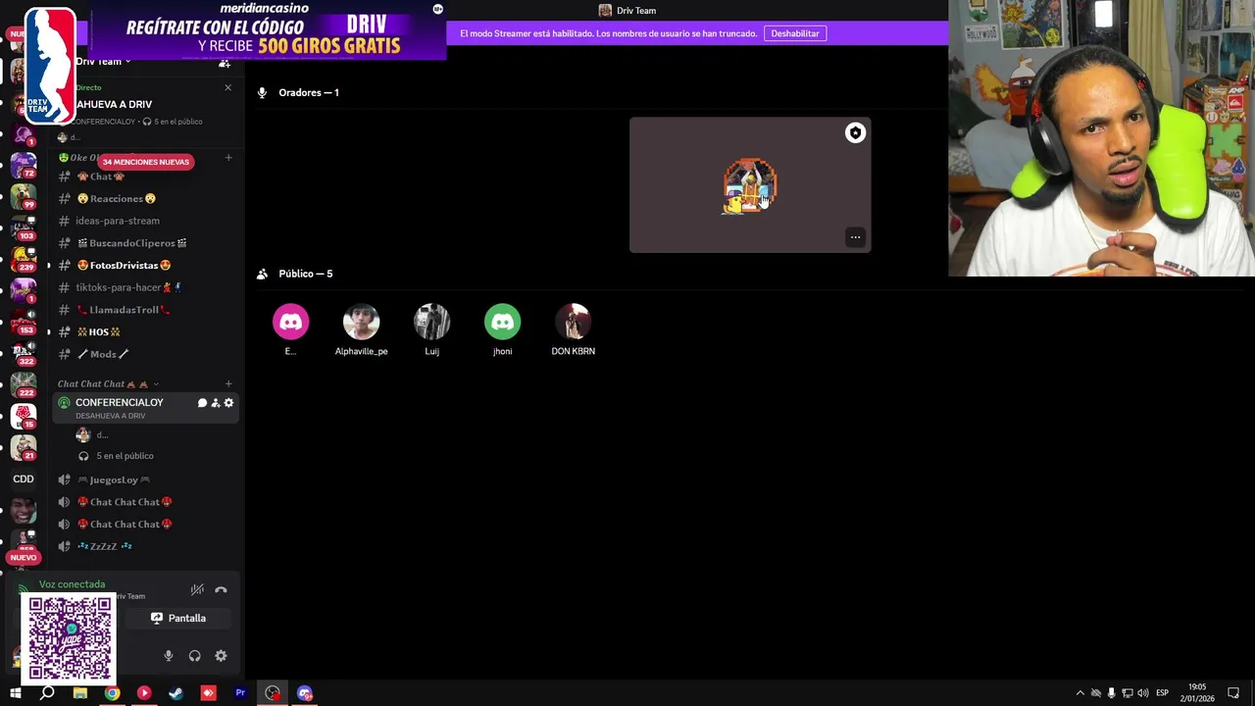
Task: Click system tray volume icon
Action: coord(1143,693)
